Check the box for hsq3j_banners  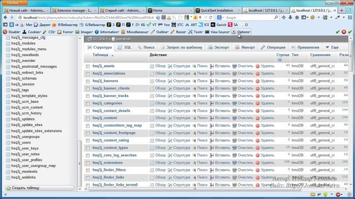[x=88, y=81]
